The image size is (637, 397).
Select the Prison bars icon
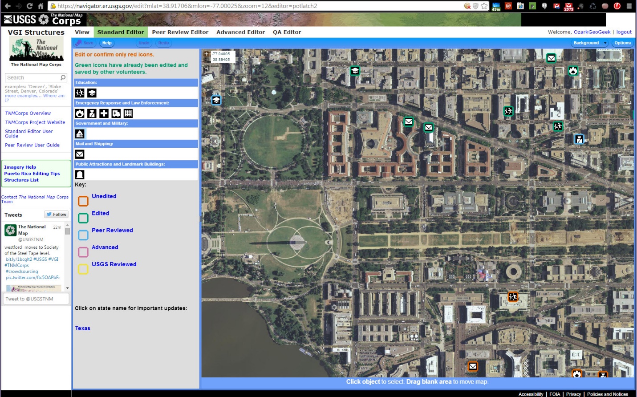[128, 113]
